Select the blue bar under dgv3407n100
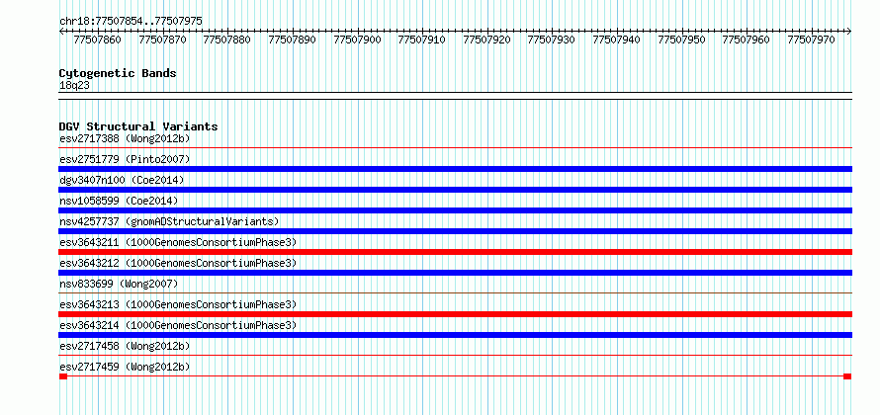 455,190
